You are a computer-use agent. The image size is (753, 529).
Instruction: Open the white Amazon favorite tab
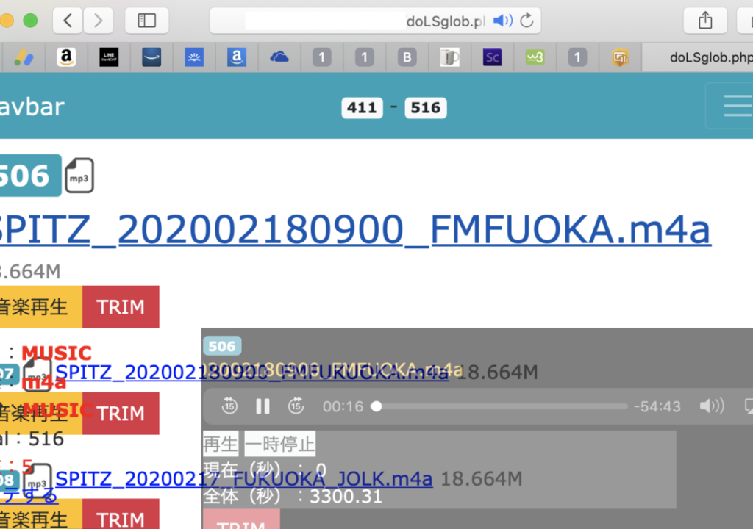(66, 57)
